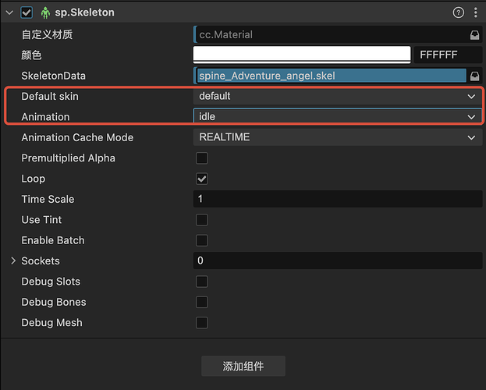Toggle the Debug Bones checkbox
This screenshot has height=390, width=486.
[x=201, y=302]
